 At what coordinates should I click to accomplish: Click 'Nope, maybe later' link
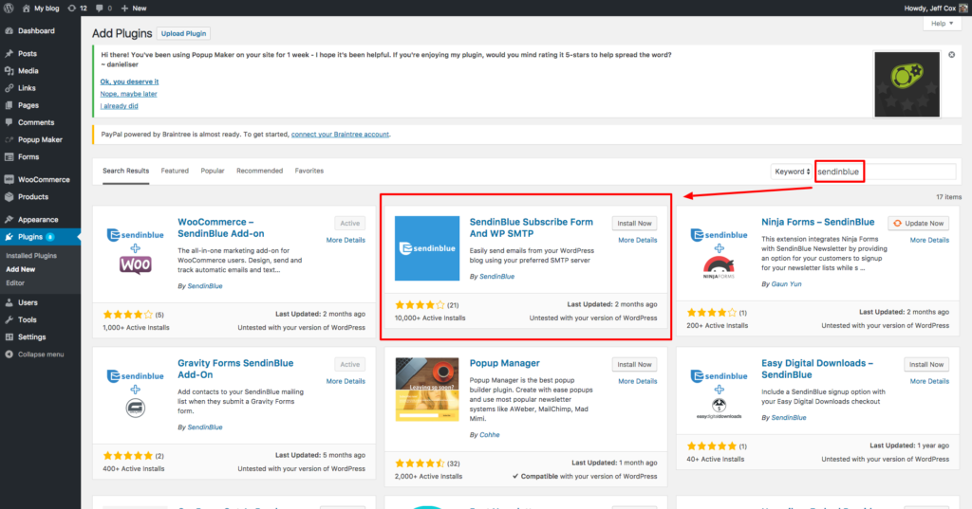[128, 94]
